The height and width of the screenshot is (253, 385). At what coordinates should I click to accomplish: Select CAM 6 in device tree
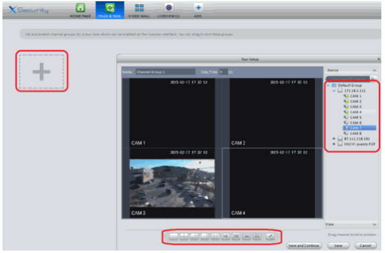point(355,123)
